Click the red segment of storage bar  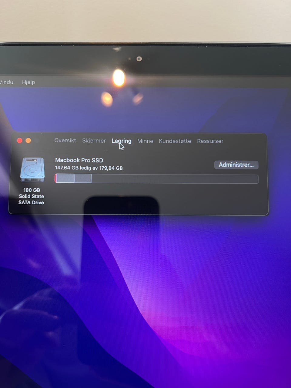[x=55, y=179]
